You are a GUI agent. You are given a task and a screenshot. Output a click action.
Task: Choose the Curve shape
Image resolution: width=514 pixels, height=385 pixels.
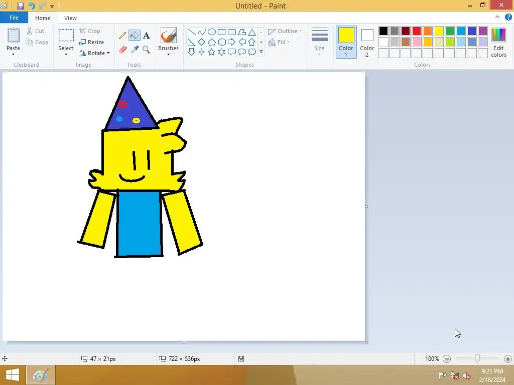tap(202, 32)
